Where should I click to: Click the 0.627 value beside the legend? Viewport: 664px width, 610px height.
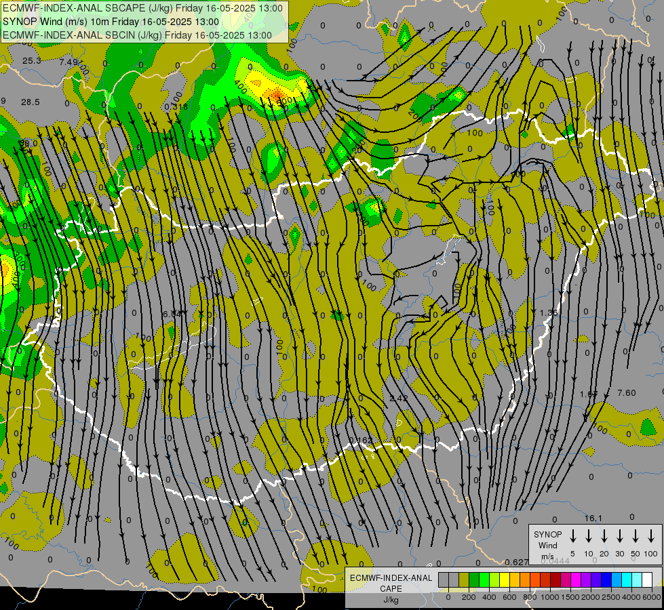tap(517, 562)
